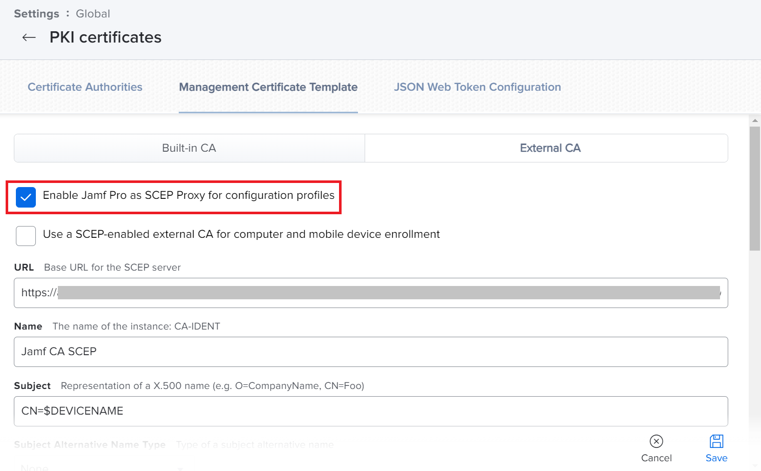Go back using the left arrow icon
The height and width of the screenshot is (471, 761).
pyautogui.click(x=29, y=37)
